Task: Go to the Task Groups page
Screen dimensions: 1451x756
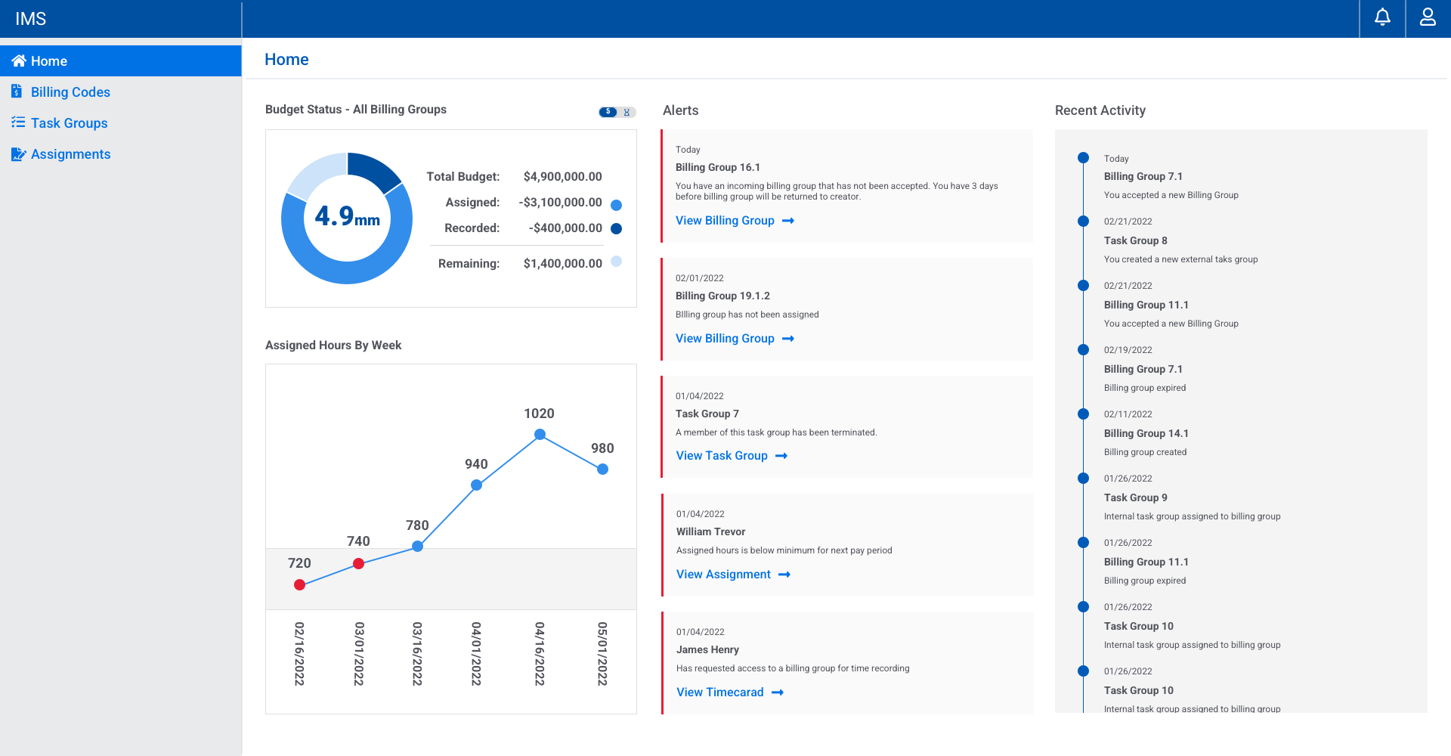Action: (69, 123)
